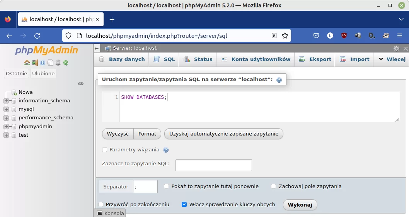The image size is (409, 217).
Task: Click the Wyczyść button
Action: pyautogui.click(x=118, y=134)
